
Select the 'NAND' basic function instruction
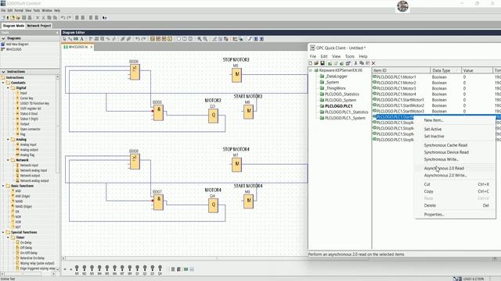19,201
